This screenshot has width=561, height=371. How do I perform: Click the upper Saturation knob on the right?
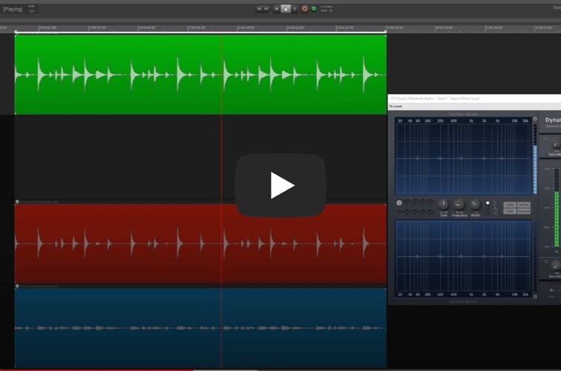coord(554,145)
